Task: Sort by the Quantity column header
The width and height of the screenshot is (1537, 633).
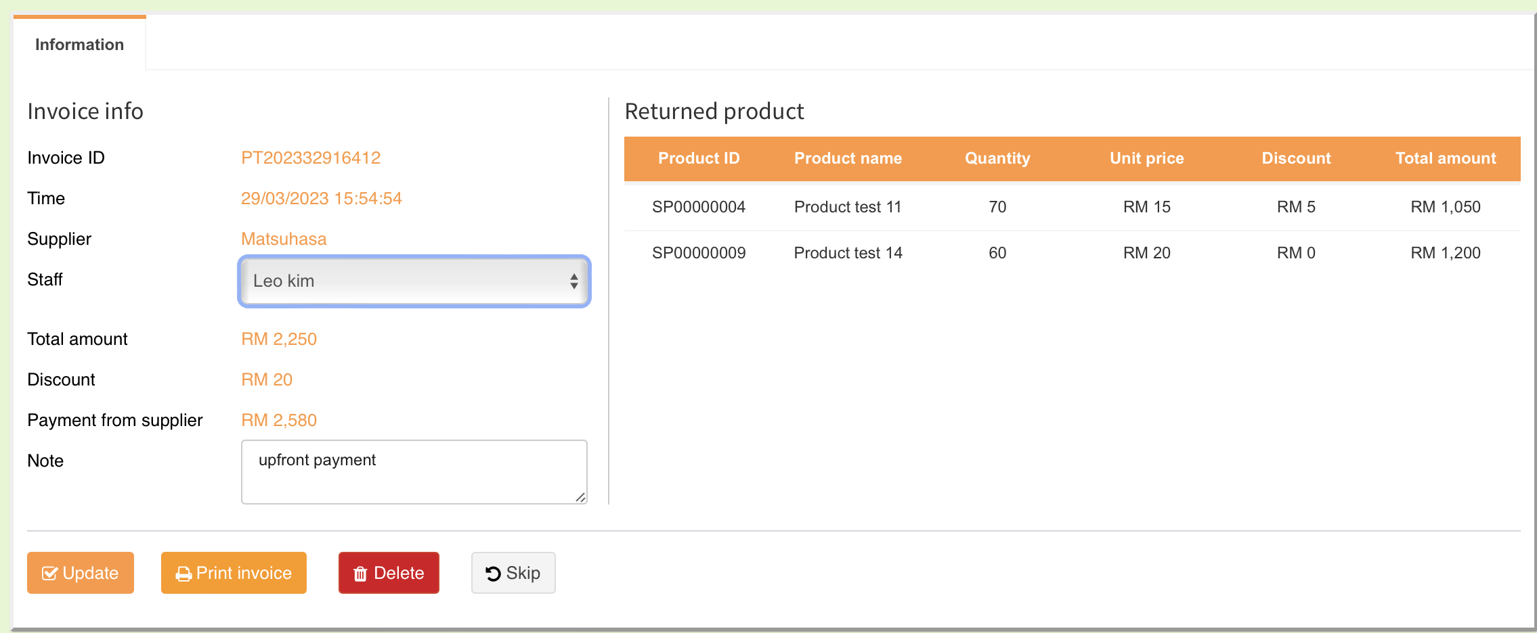Action: click(x=997, y=158)
